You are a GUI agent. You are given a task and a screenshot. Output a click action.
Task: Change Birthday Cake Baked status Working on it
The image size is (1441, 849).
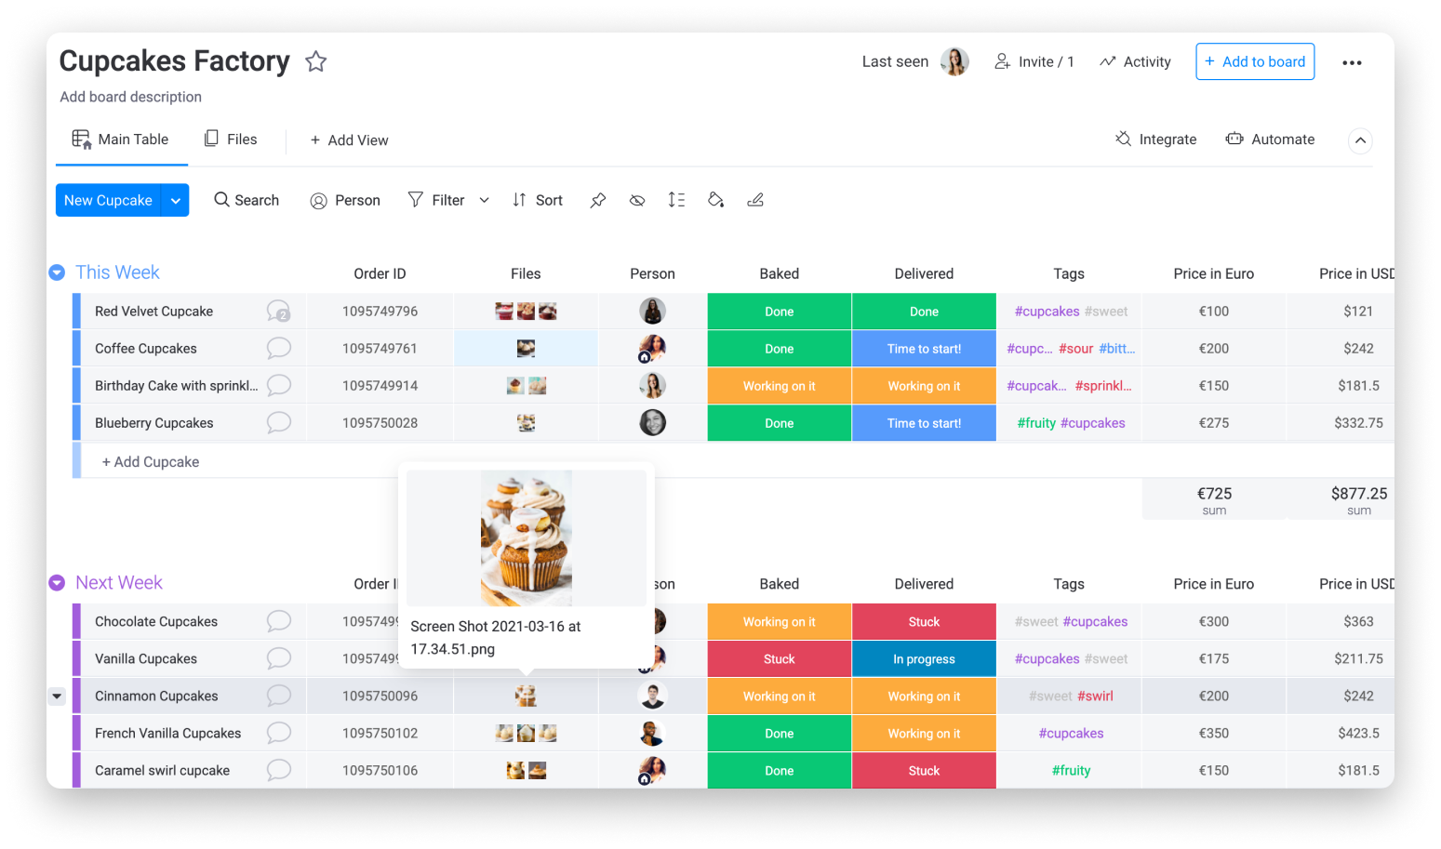(x=780, y=386)
